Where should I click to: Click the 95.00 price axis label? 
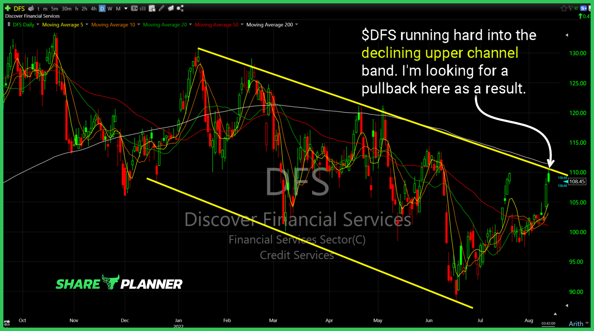(x=579, y=262)
